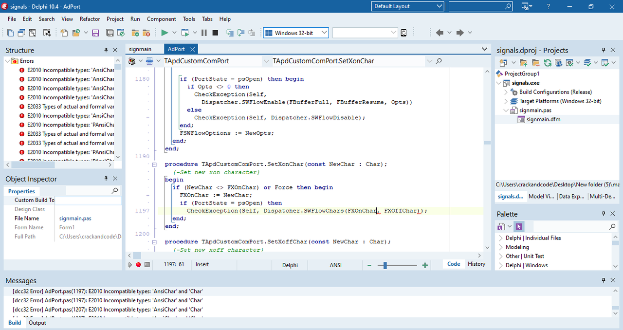Click the View Unit toolbar icon
The width and height of the screenshot is (623, 330).
click(11, 33)
